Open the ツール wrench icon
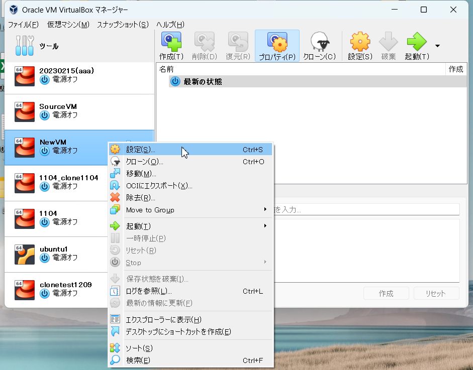 24,46
